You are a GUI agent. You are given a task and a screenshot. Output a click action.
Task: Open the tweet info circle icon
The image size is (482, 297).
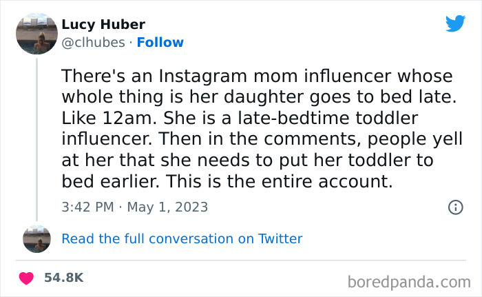click(x=455, y=207)
